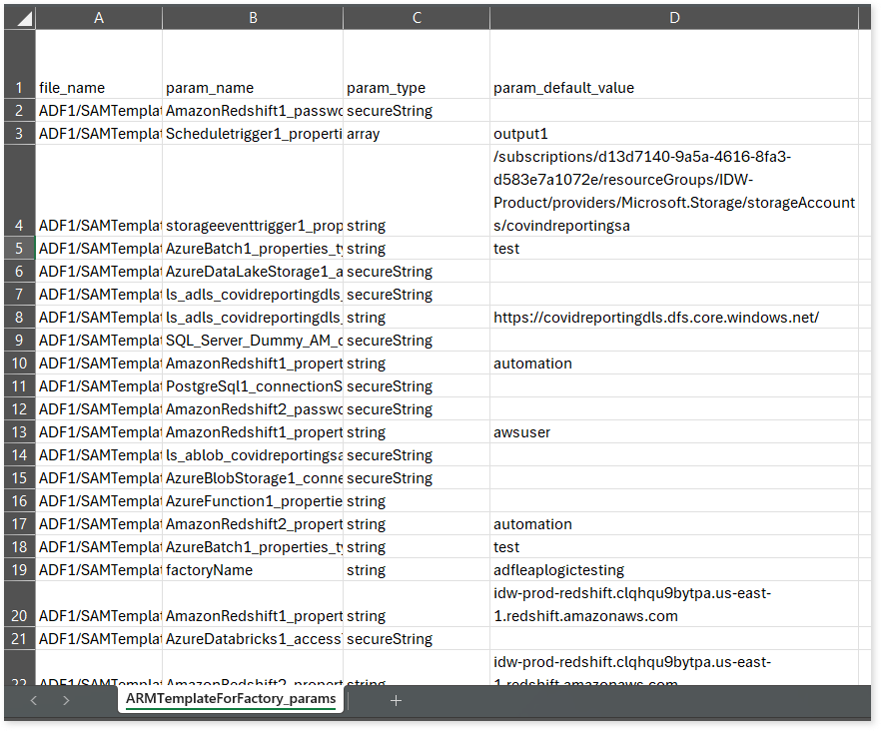
Task: Select the column D header
Action: (674, 17)
